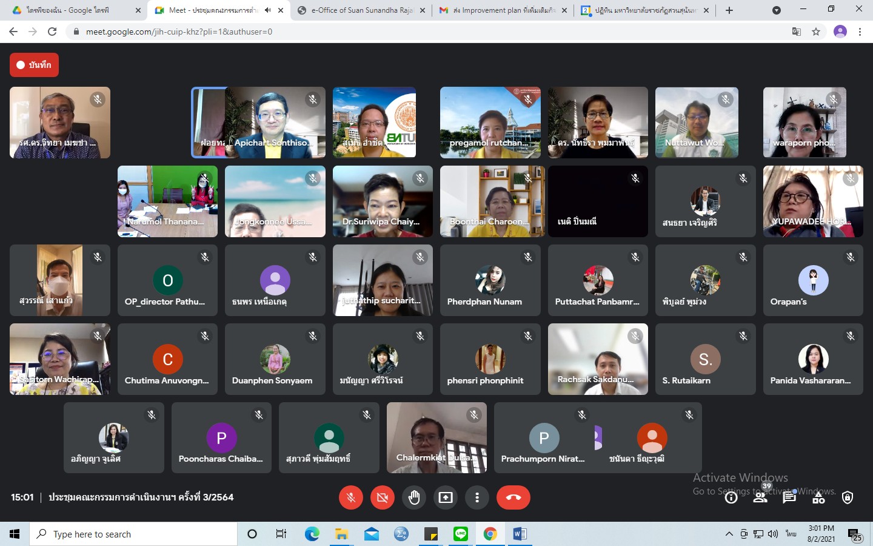Click the red recording indicator button
The image size is (873, 546).
pyautogui.click(x=34, y=65)
